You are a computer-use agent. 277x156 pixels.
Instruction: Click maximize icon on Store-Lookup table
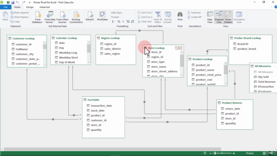pyautogui.click(x=180, y=48)
